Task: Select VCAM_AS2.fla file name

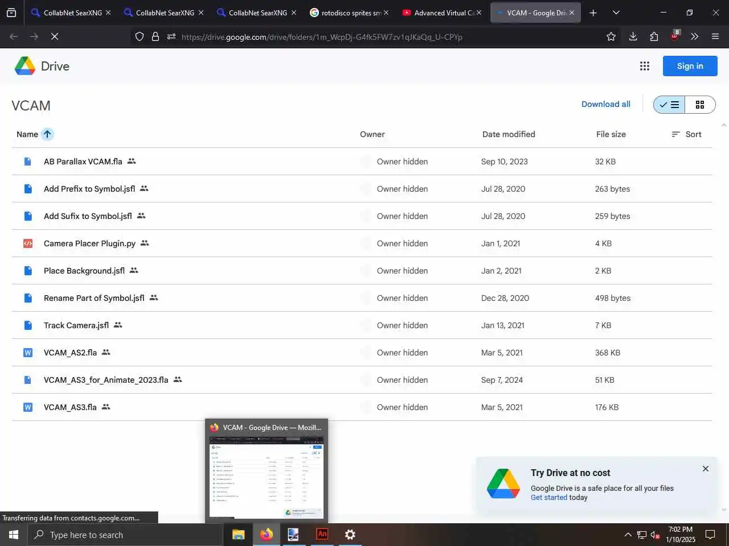Action: point(70,353)
